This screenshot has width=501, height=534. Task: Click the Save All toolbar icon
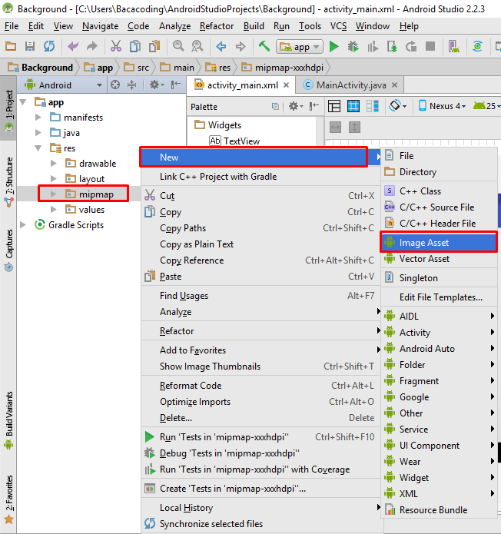tap(30, 46)
